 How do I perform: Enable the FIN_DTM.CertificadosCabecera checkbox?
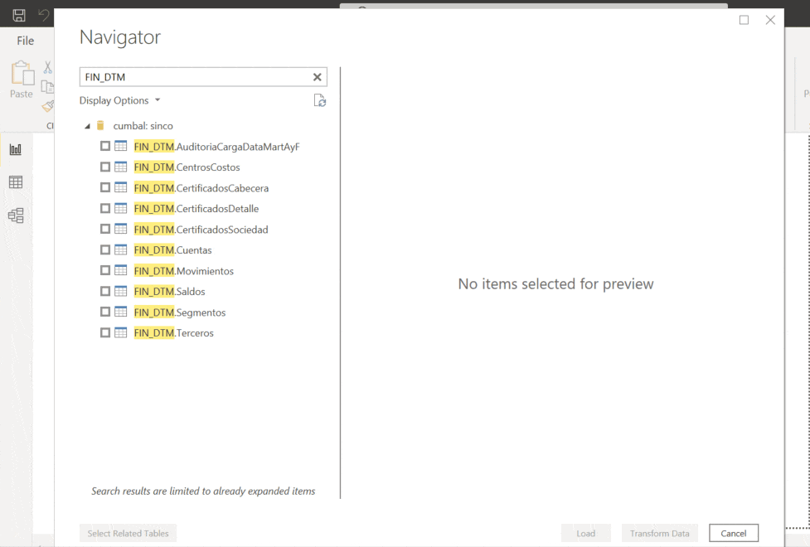[105, 187]
